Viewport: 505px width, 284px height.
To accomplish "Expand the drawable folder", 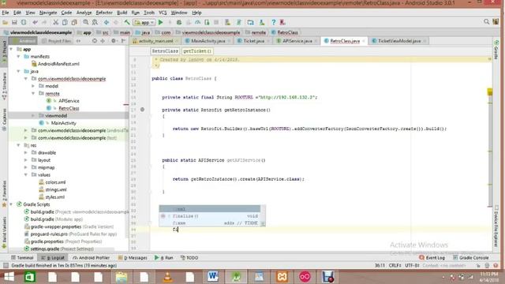I will tap(26, 152).
